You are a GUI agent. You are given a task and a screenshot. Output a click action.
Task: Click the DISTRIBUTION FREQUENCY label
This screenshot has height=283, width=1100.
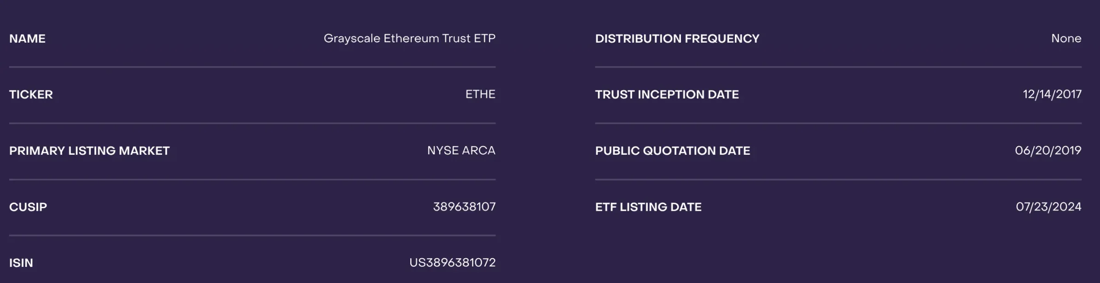pos(677,39)
